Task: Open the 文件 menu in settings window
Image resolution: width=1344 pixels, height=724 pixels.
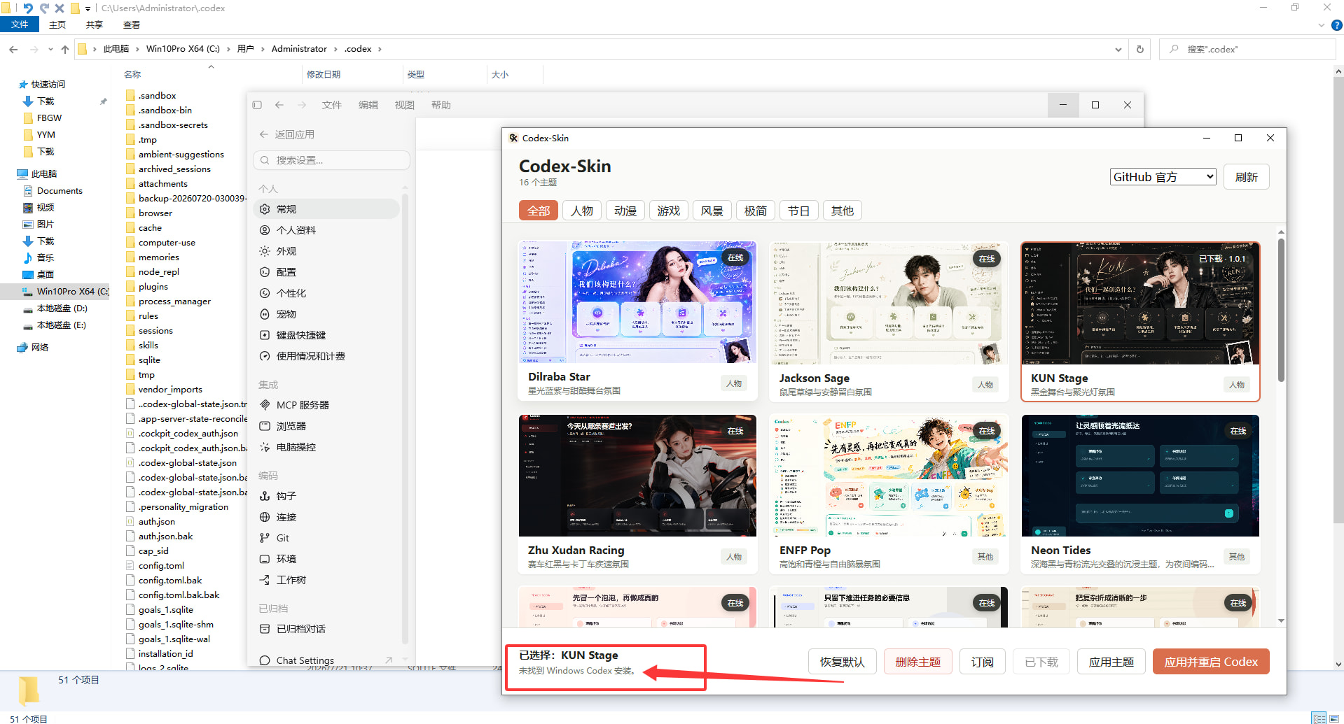Action: tap(332, 105)
